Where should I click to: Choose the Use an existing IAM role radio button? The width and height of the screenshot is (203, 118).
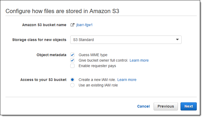(73, 85)
